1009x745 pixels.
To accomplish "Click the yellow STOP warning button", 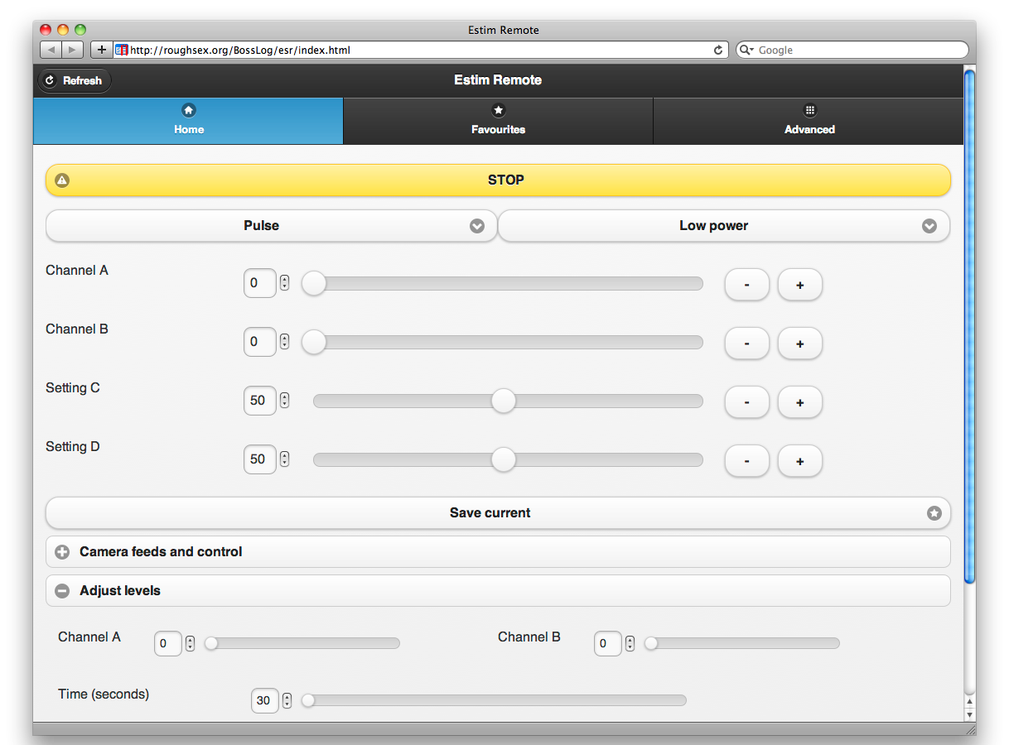I will pos(497,180).
